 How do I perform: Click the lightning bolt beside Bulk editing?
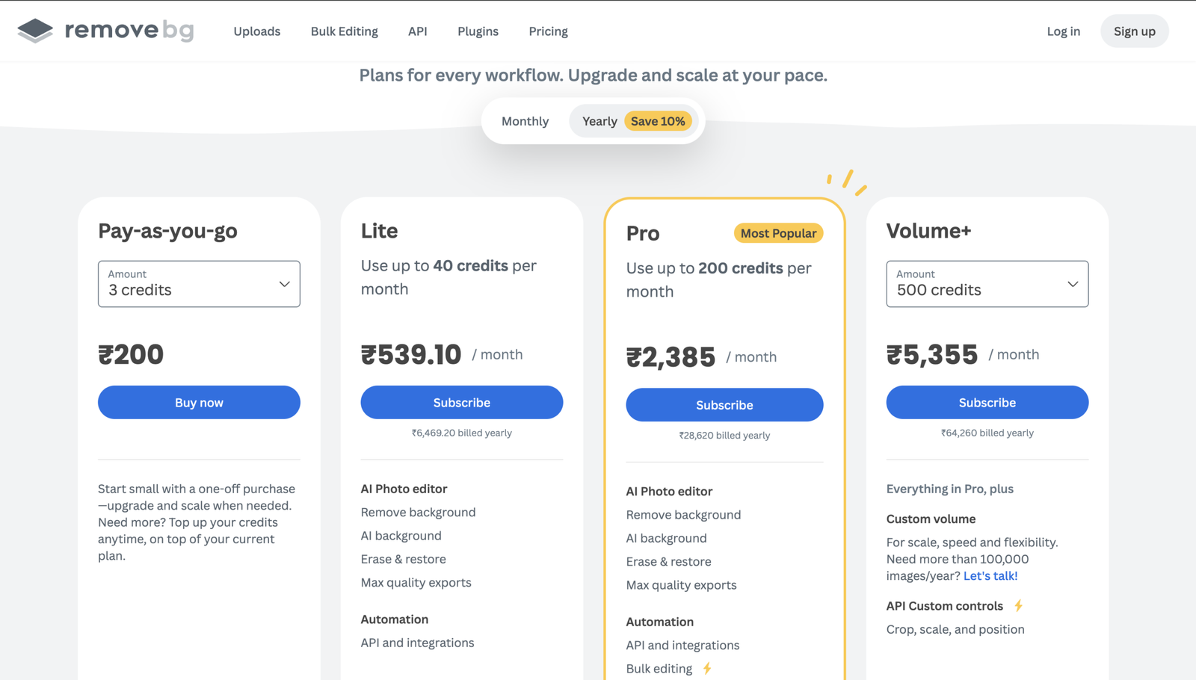707,668
